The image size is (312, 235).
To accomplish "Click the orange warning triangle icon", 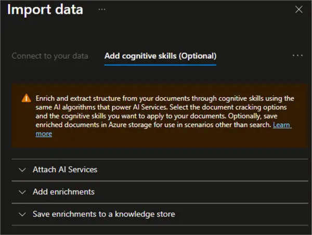I will pos(26,98).
